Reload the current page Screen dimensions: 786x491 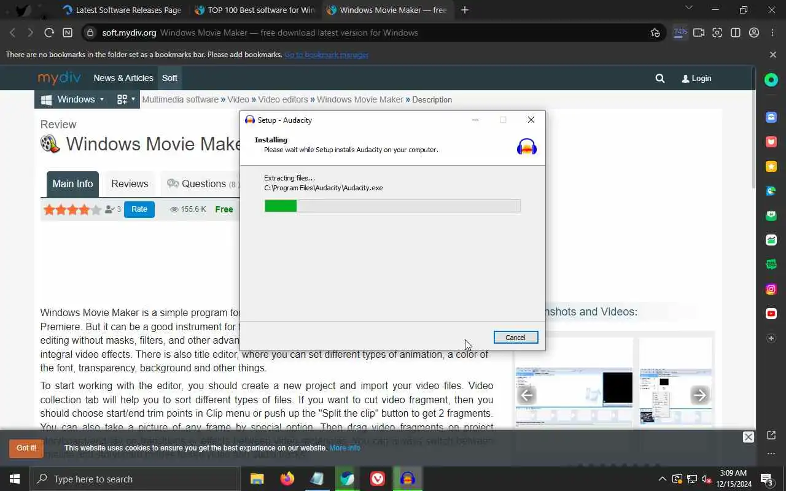tap(49, 33)
